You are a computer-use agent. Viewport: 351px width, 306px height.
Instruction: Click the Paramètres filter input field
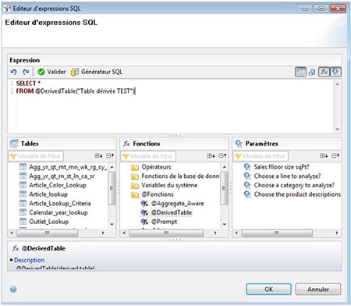pyautogui.click(x=261, y=156)
